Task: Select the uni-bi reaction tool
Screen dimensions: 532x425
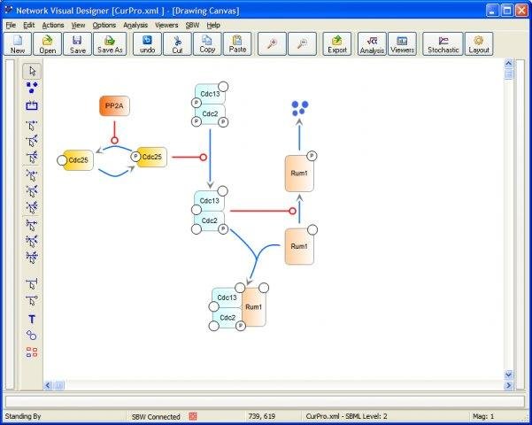Action: (32, 141)
